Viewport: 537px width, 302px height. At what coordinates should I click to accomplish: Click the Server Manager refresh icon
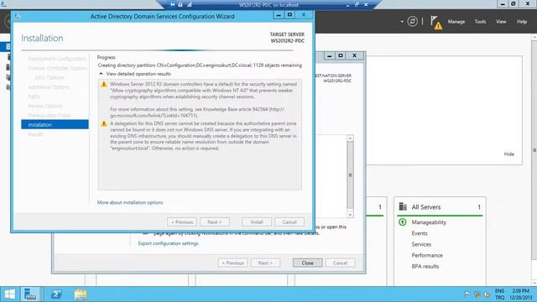click(x=412, y=22)
